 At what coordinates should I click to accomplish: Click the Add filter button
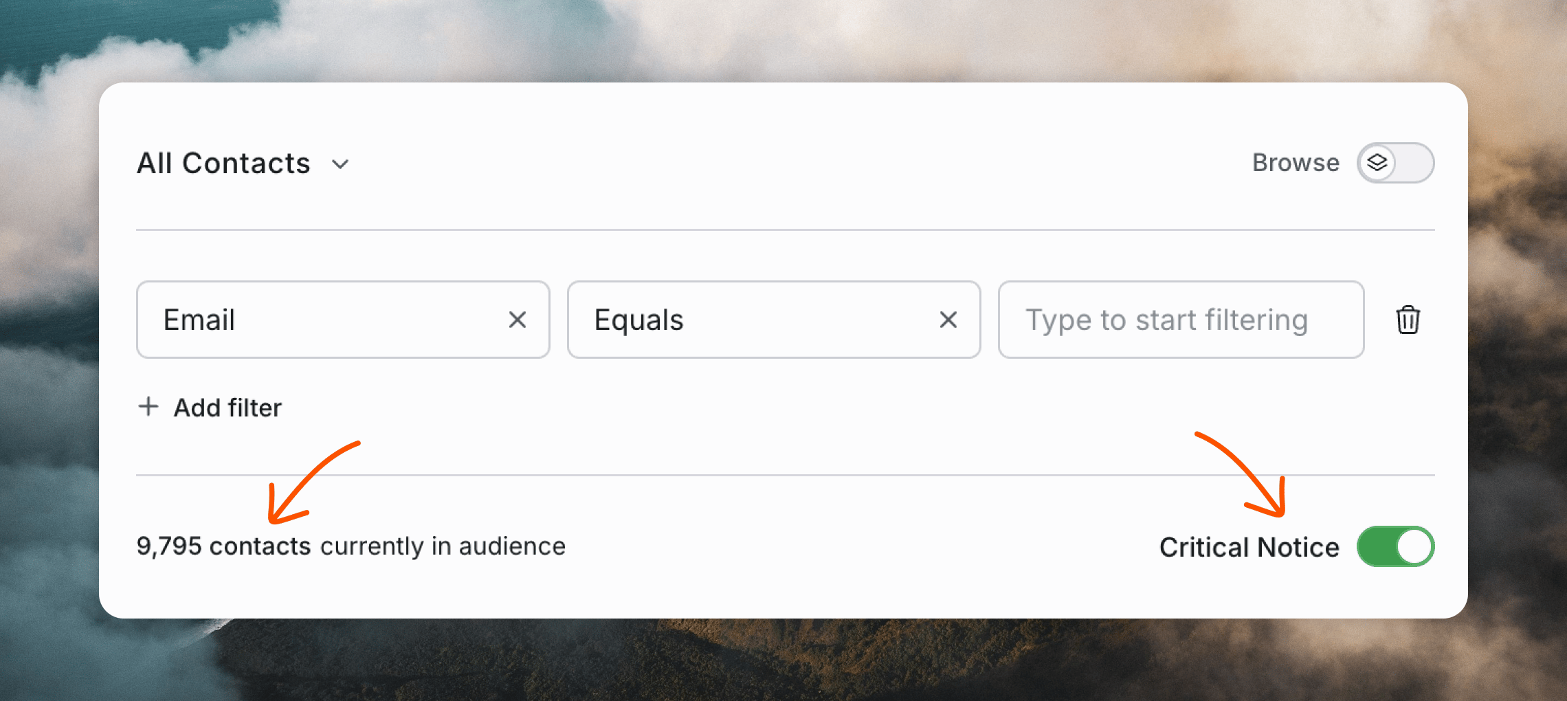click(210, 407)
